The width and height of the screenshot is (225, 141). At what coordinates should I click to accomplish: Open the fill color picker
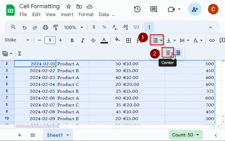[117, 40]
